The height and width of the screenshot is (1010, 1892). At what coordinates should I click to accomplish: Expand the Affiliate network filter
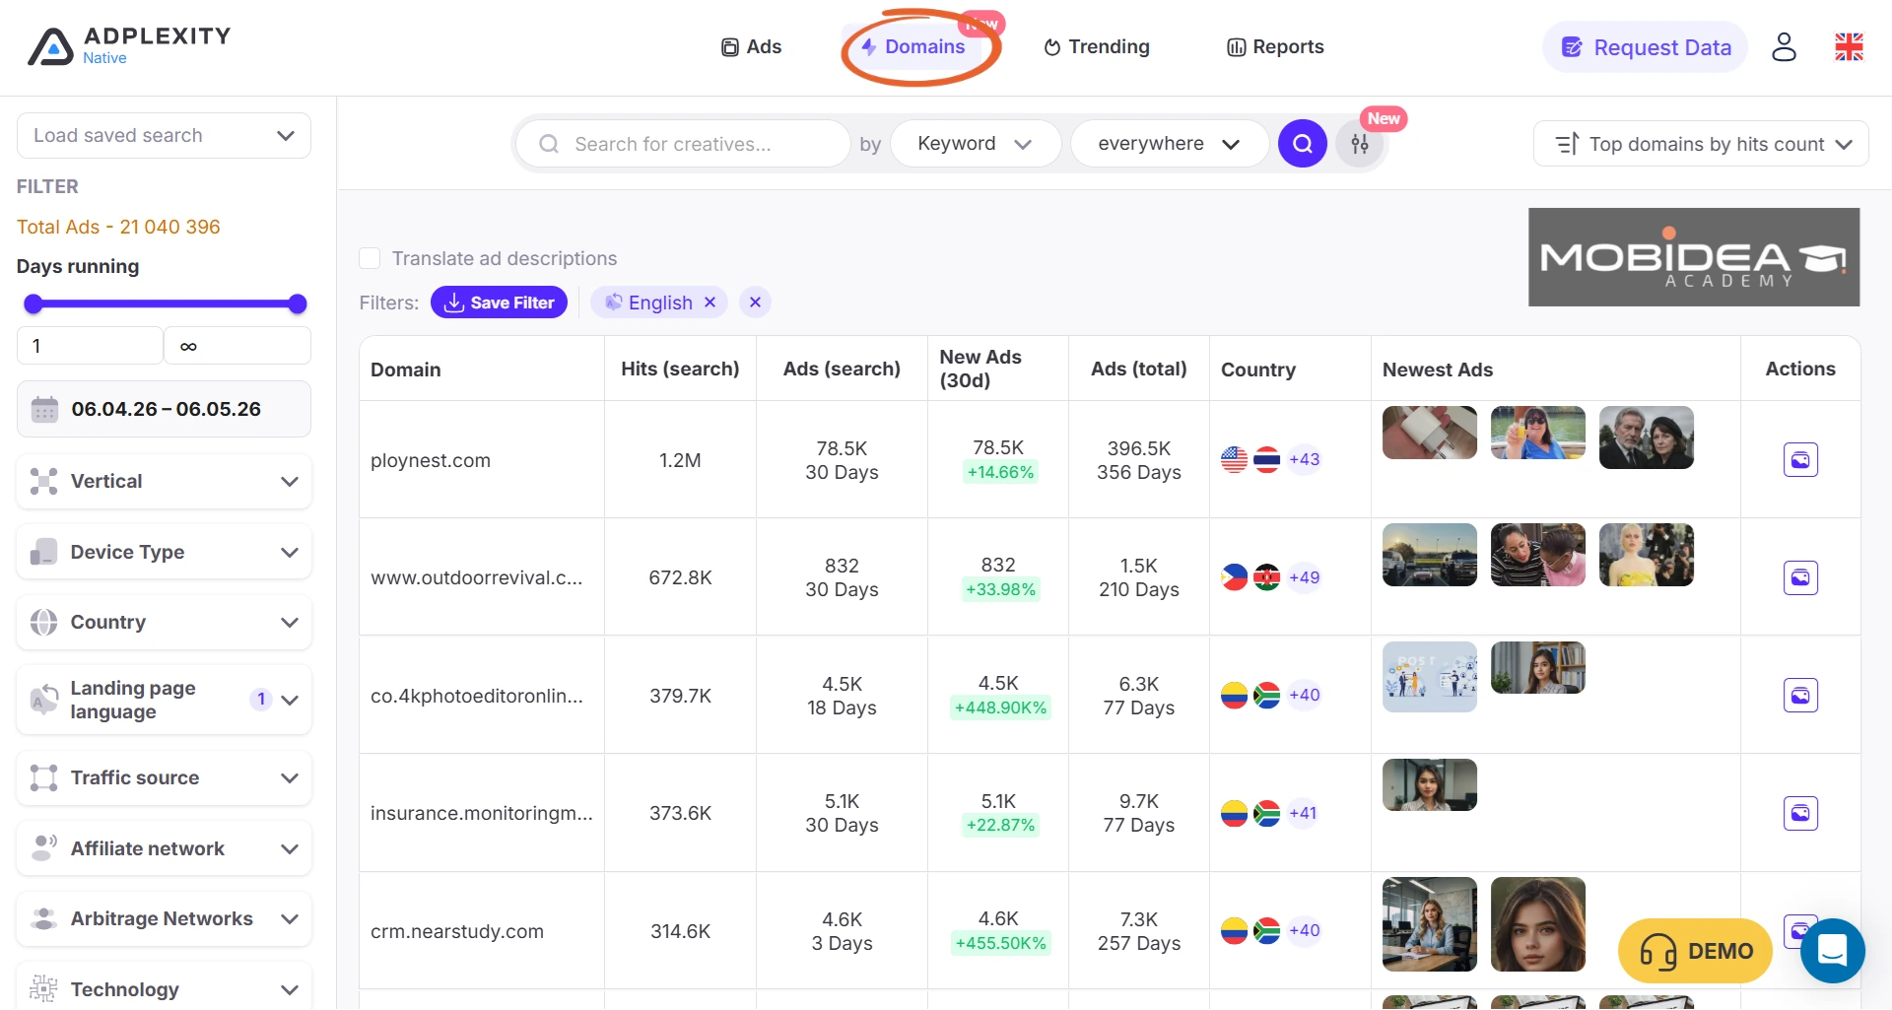click(x=164, y=848)
